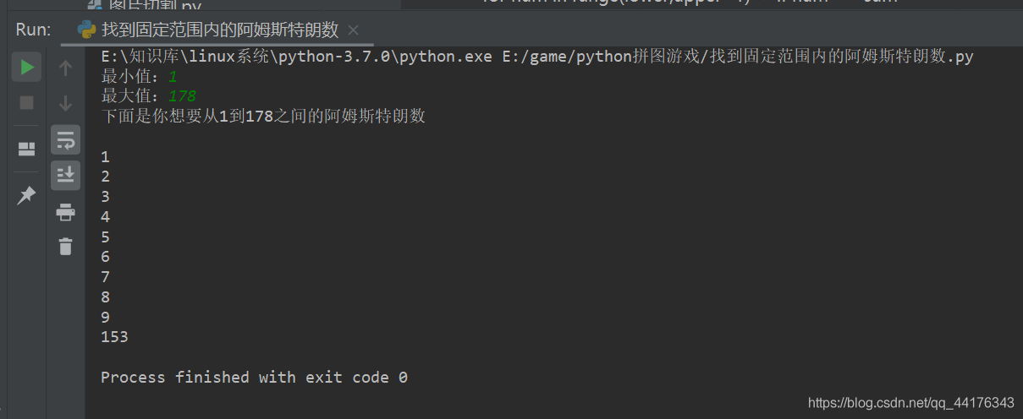Rerun the script with the green play button
1023x419 pixels.
[26, 67]
